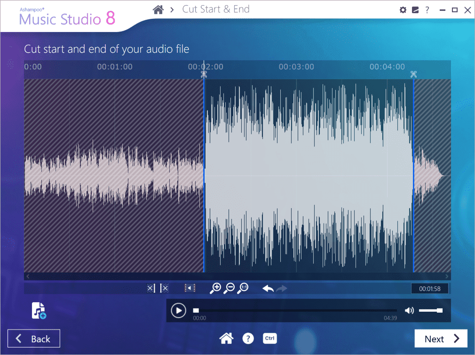The image size is (475, 355).
Task: Minimize the Music Studio window
Action: [443, 10]
